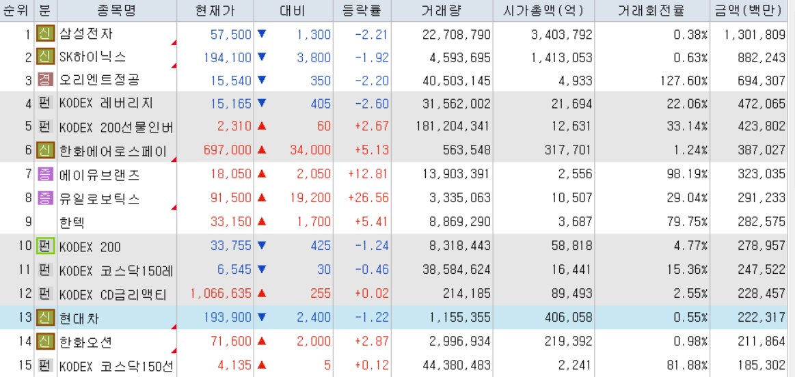Click the 증 badge beside 에이유브랜즈
795x377 pixels.
click(46, 175)
